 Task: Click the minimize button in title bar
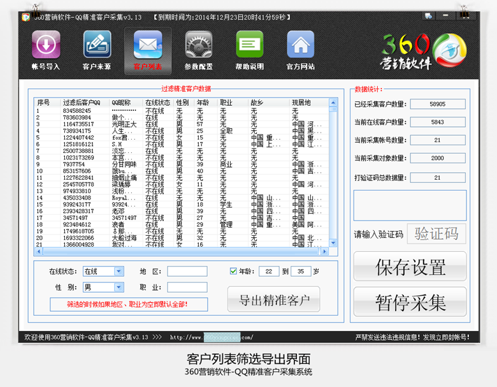445,15
